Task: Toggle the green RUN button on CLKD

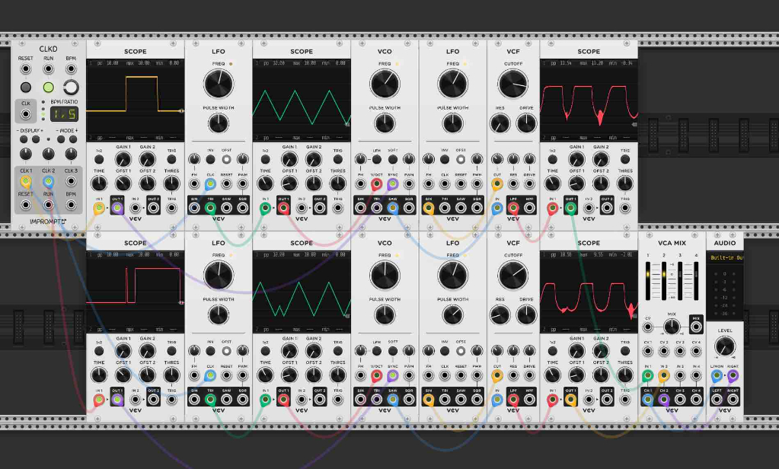Action: click(49, 87)
